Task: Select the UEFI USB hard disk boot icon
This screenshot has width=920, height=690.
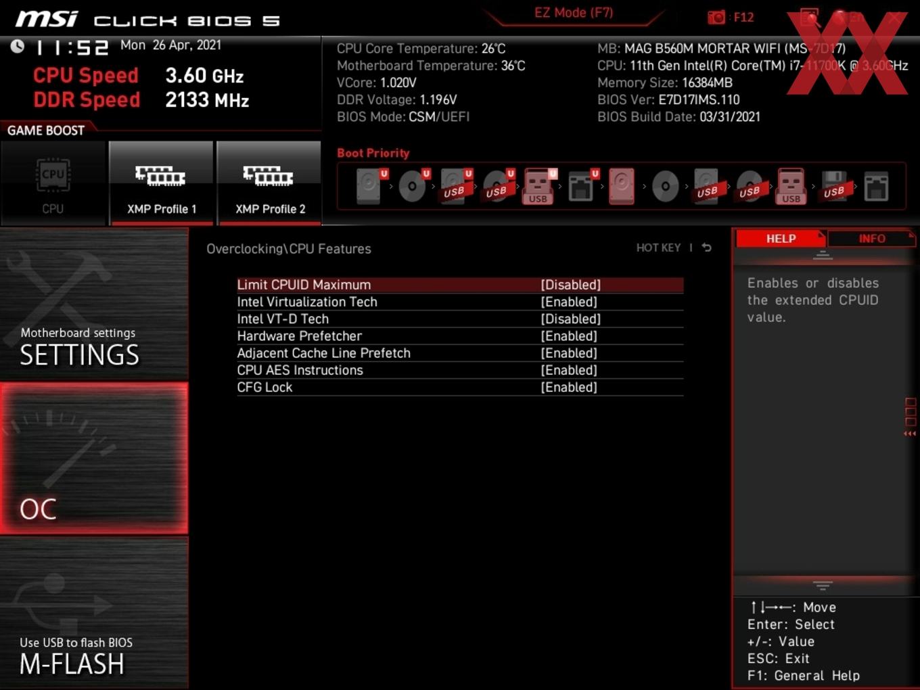Action: pyautogui.click(x=456, y=186)
